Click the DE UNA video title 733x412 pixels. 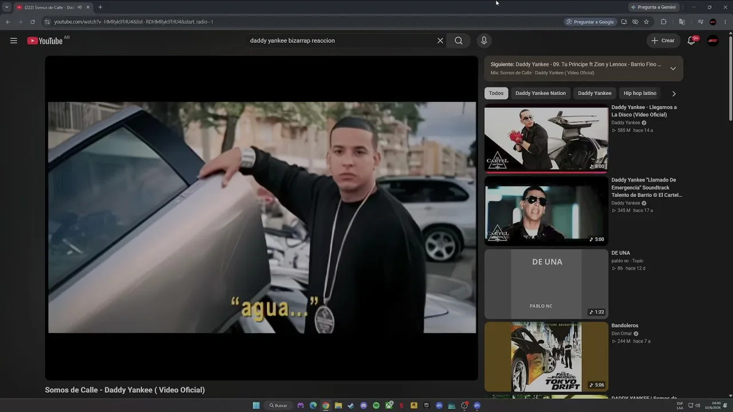click(x=621, y=253)
